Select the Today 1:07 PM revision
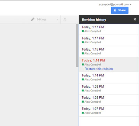 tap(109, 111)
